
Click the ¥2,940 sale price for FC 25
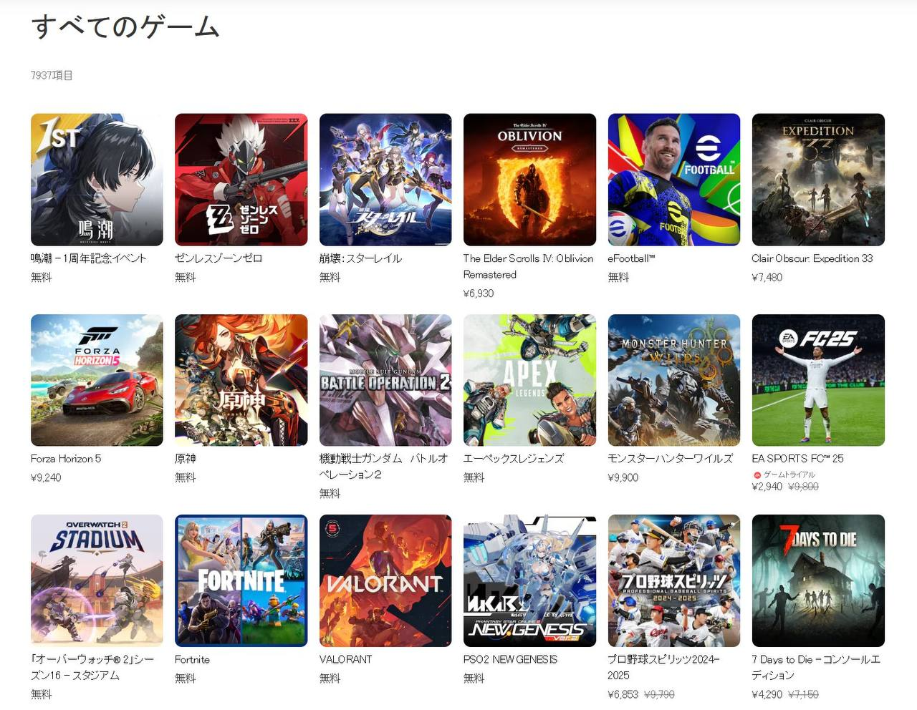click(767, 487)
